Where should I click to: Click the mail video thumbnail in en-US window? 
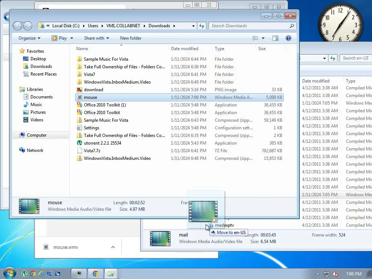pos(160,238)
